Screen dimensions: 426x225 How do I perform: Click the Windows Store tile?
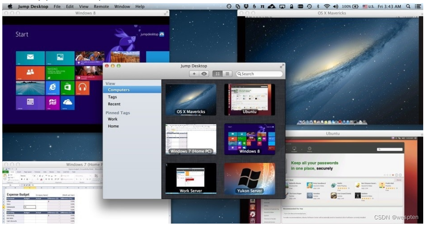pos(68,87)
